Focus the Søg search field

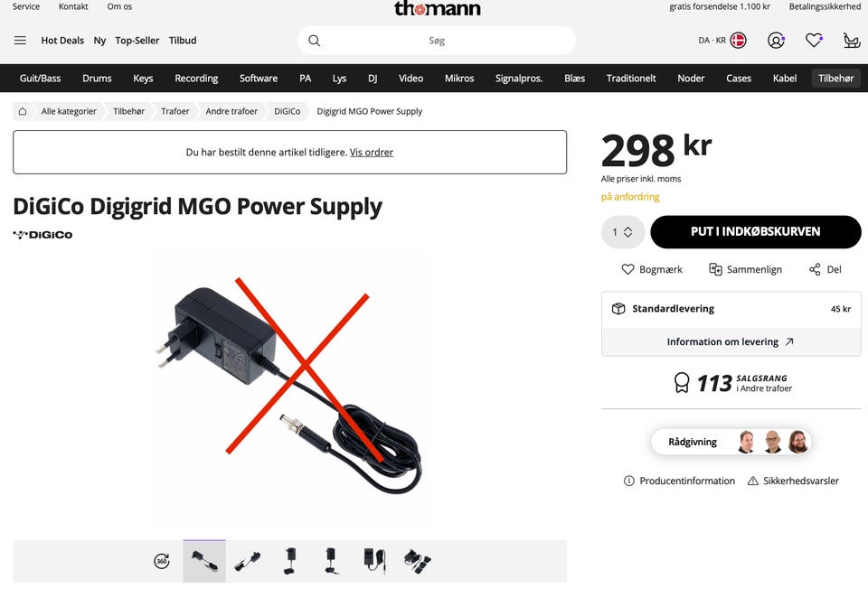click(x=437, y=41)
